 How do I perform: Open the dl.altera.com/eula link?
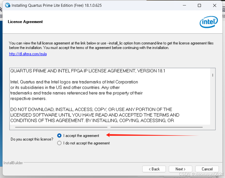28,54
